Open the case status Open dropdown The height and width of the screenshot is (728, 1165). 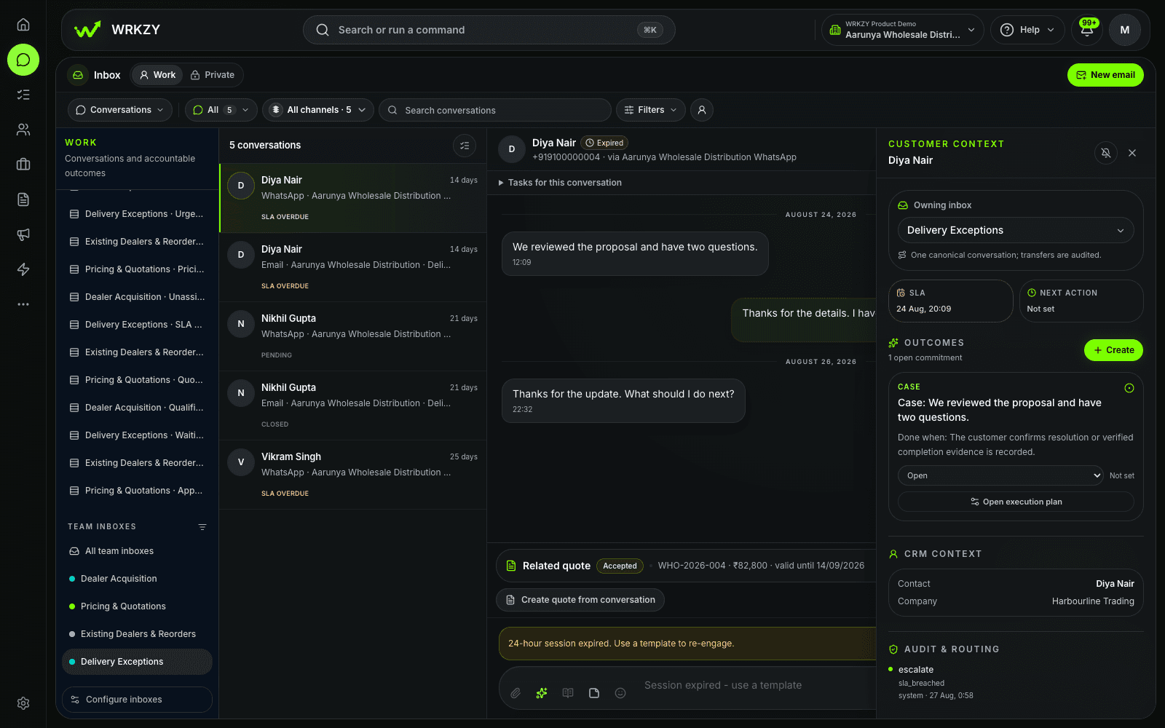click(1000, 475)
